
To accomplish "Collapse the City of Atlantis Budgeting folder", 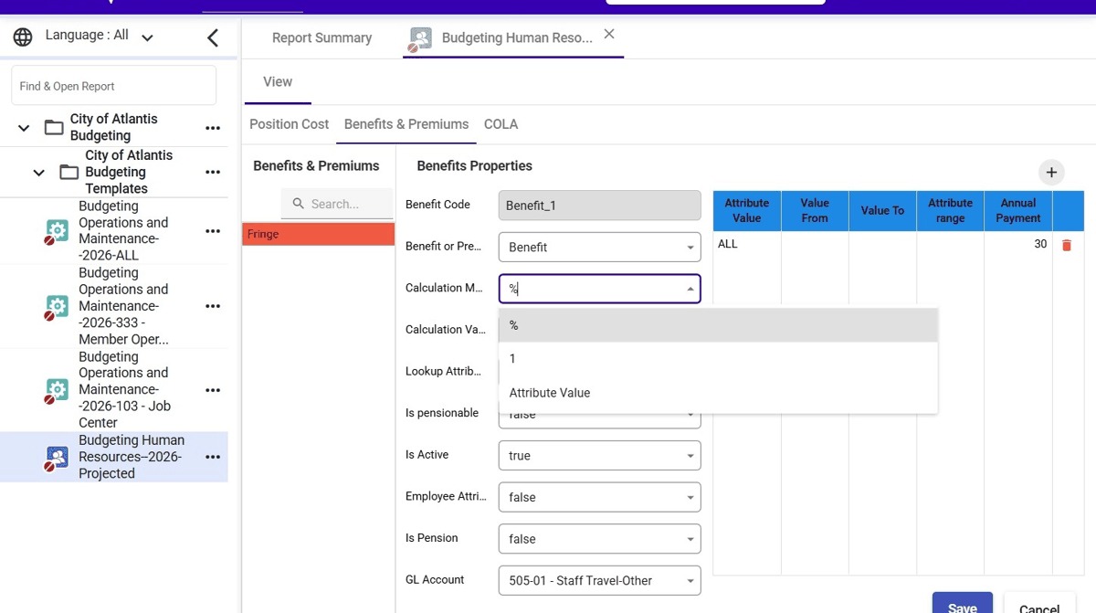I will [24, 128].
